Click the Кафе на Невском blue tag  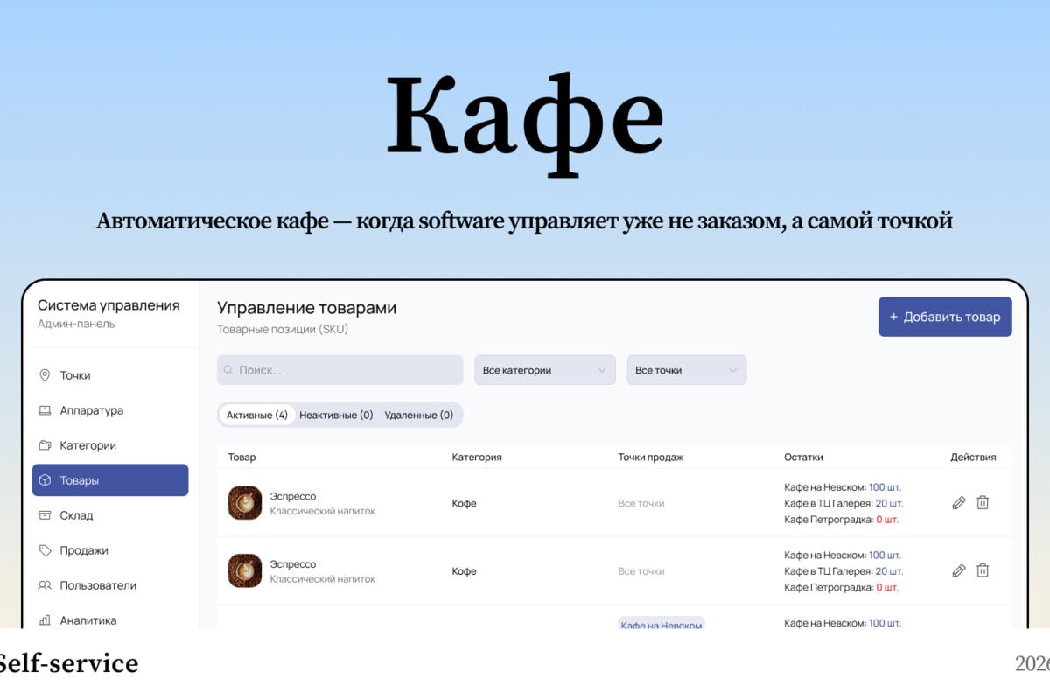point(661,624)
